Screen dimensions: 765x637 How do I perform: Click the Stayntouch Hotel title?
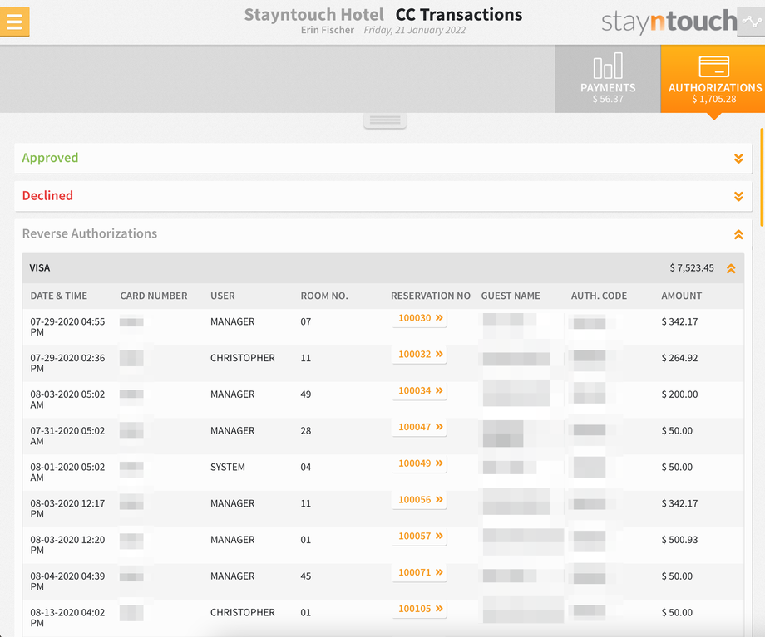click(313, 15)
